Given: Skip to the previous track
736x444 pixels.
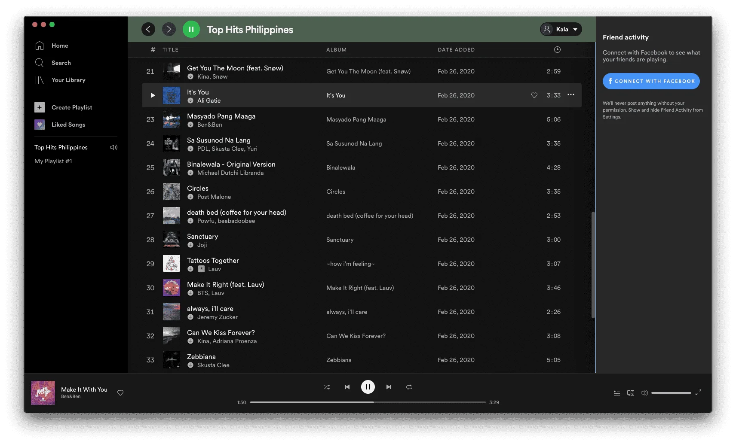Looking at the screenshot, I should [x=347, y=387].
